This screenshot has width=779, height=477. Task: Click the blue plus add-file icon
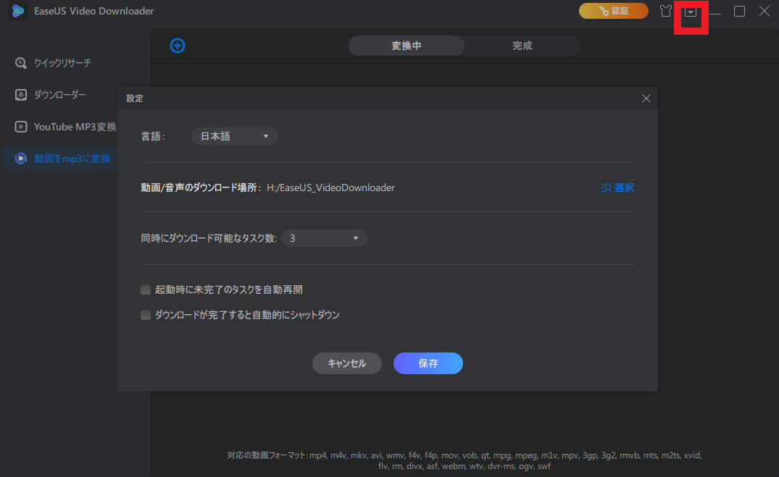coord(178,46)
